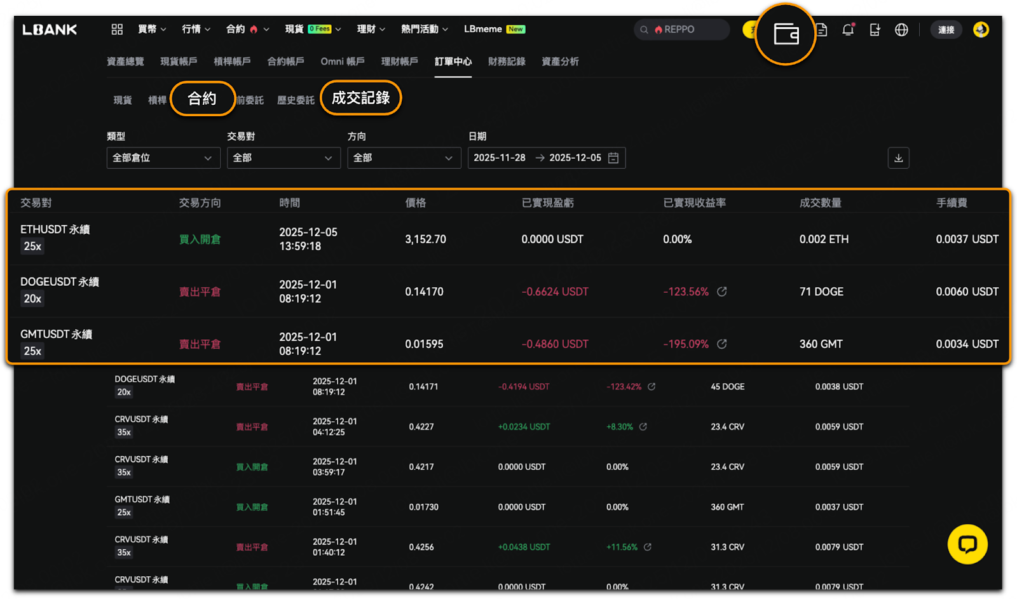Click the user profile avatar
Screen dimensions: 1017x599
pos(981,30)
